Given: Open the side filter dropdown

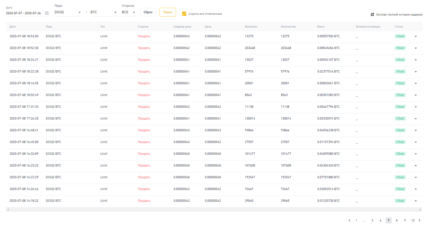Looking at the screenshot, I should (x=129, y=12).
